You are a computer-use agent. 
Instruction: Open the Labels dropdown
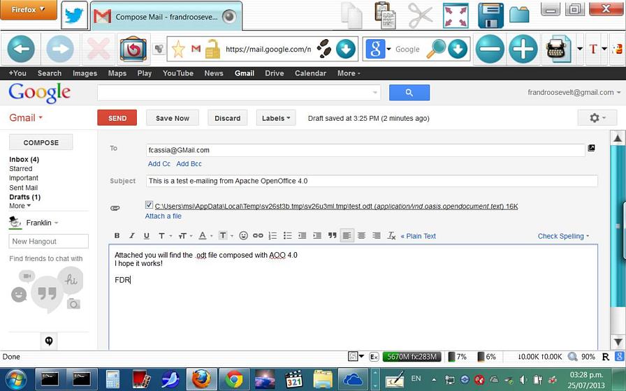[276, 118]
